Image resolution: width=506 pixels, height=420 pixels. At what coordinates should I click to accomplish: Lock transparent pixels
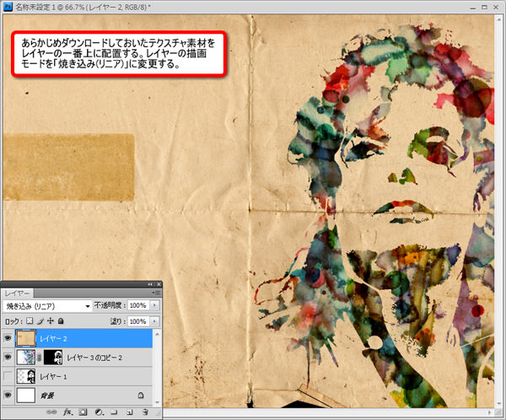click(x=30, y=320)
